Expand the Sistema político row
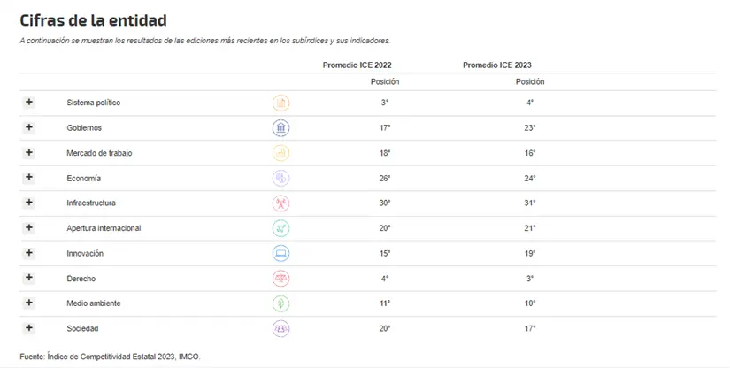This screenshot has width=730, height=368. [x=29, y=103]
